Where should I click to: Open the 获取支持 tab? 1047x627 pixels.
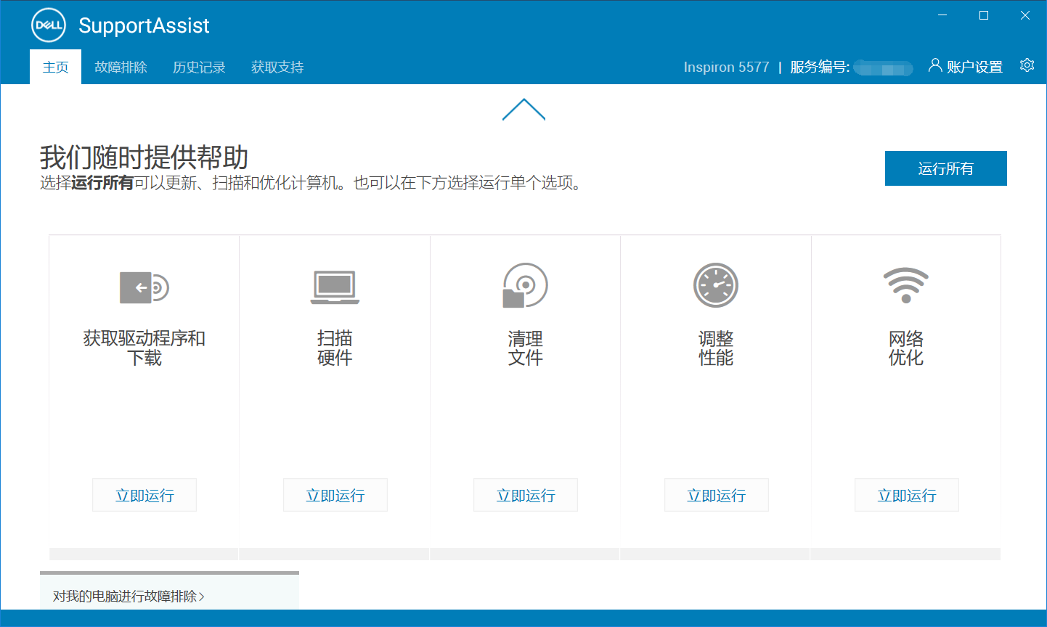[x=277, y=67]
